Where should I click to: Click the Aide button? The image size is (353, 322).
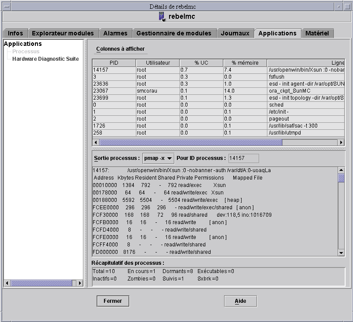click(240, 301)
